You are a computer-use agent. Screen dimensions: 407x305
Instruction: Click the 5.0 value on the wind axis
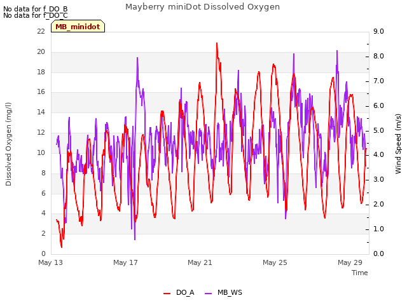pos(378,130)
